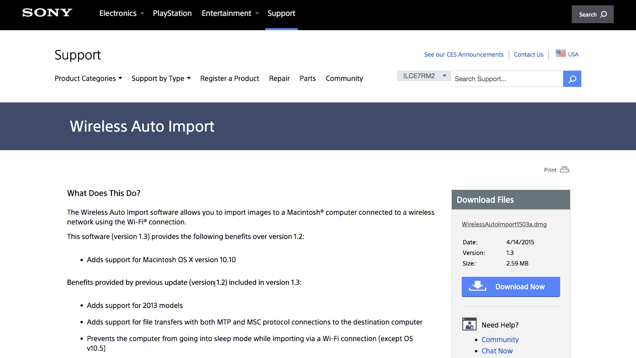Viewport: 636px width, 358px height.
Task: Click the Chat Now link
Action: coord(497,351)
